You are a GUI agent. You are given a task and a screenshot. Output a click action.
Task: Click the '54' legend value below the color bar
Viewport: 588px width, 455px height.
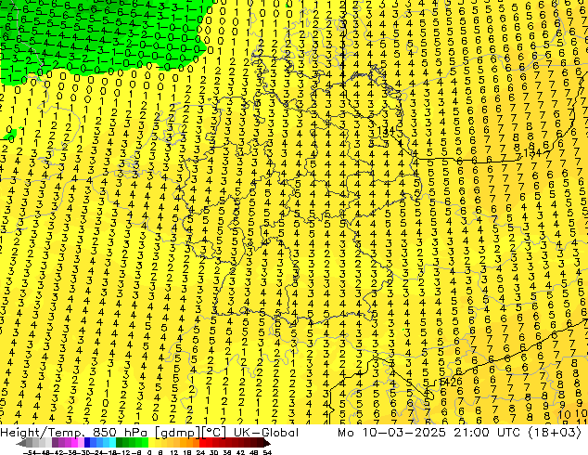(267, 453)
